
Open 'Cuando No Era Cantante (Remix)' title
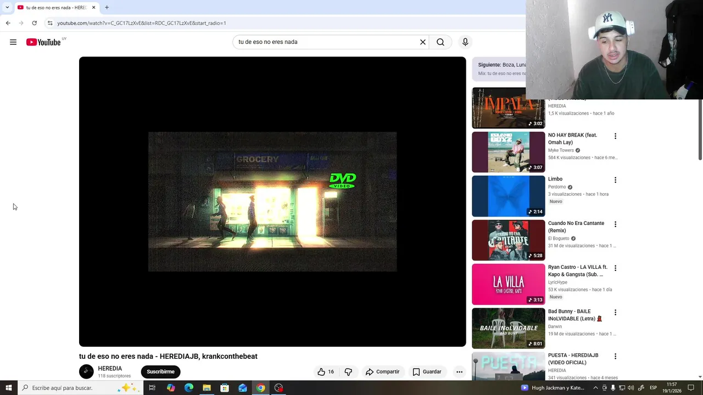click(x=576, y=227)
